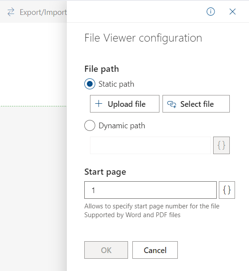249x271 pixels.
Task: Open expression editor beside Start page field
Action: tap(227, 190)
